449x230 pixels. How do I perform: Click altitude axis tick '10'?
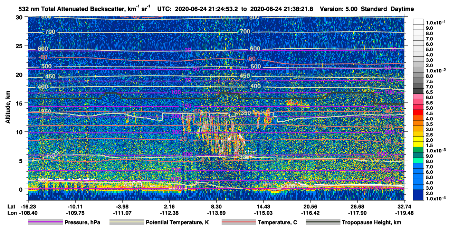(x=20, y=131)
